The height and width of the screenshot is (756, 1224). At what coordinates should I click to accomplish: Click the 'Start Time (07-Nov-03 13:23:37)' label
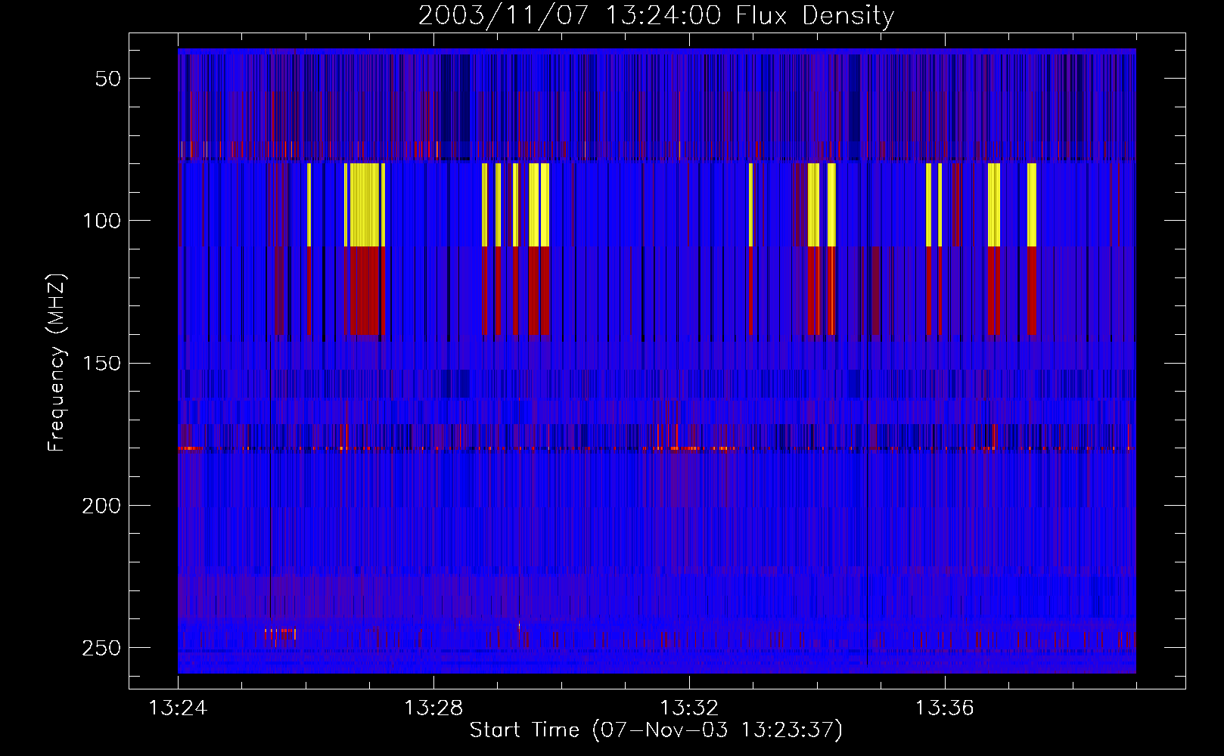coord(656,730)
